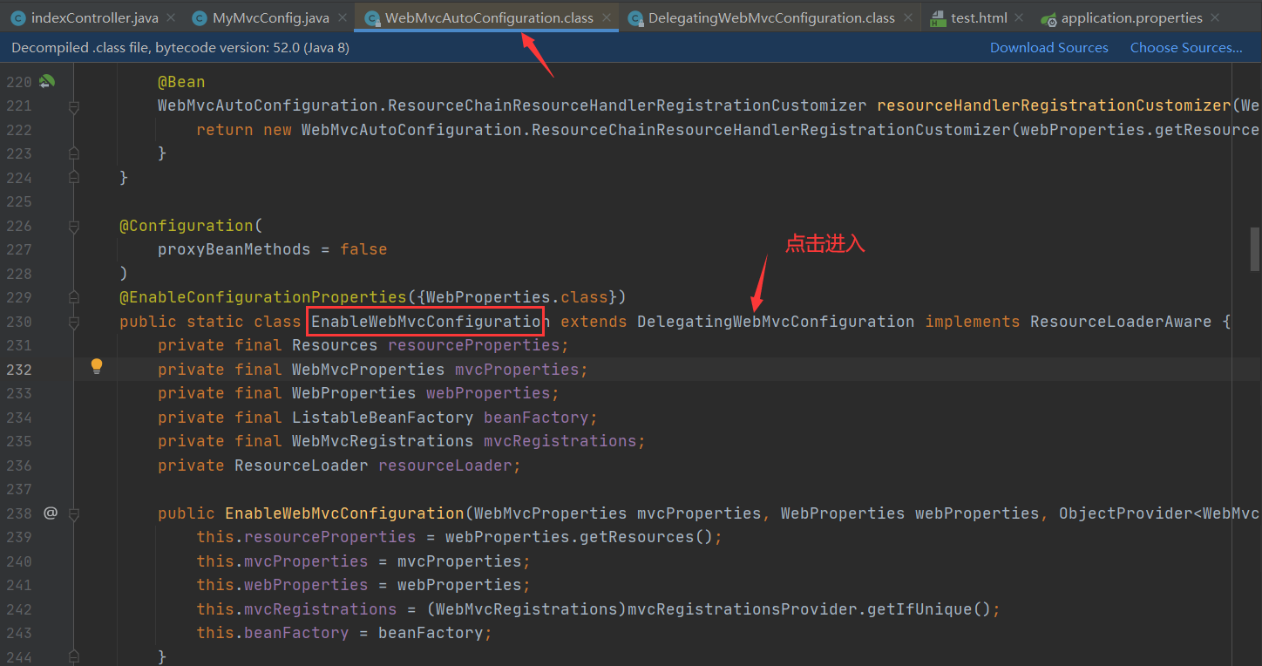Click this.beanFactory on line 243
The width and height of the screenshot is (1262, 666).
[x=273, y=633]
